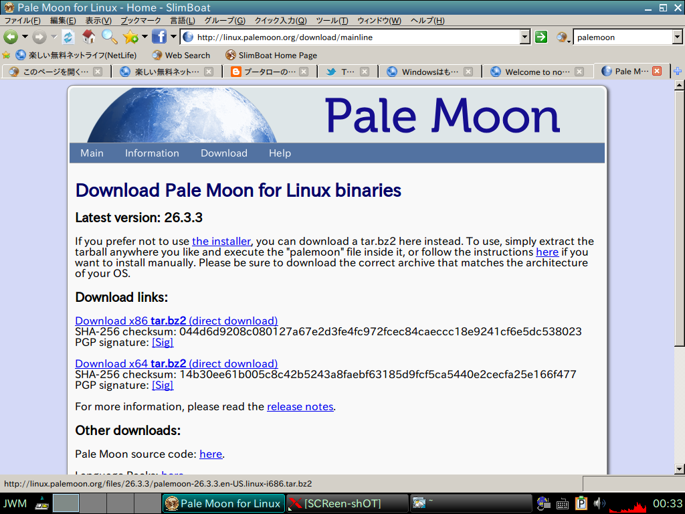Open the Web Search bookmark

coord(181,55)
